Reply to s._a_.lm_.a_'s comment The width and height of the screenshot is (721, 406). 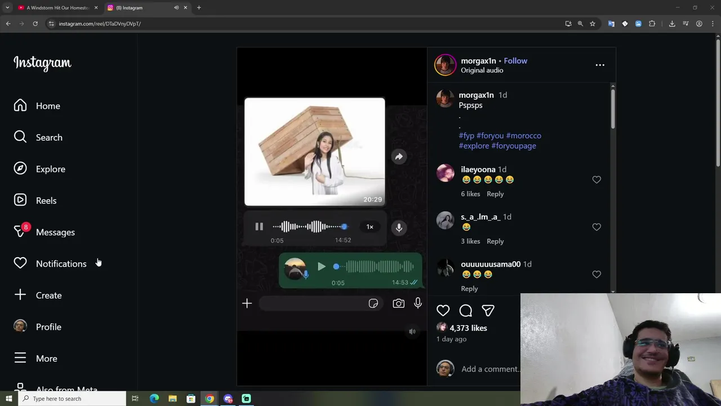tap(495, 241)
